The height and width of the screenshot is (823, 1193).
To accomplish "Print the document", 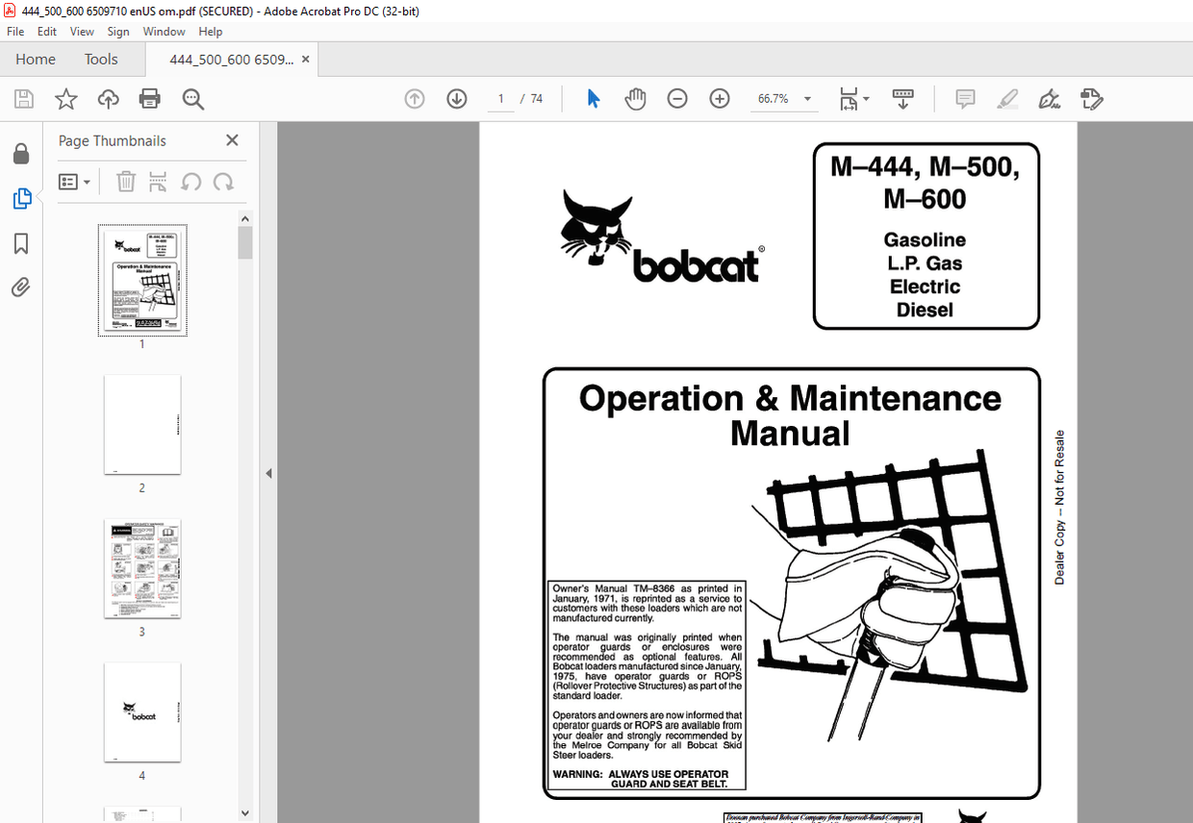I will (x=151, y=99).
